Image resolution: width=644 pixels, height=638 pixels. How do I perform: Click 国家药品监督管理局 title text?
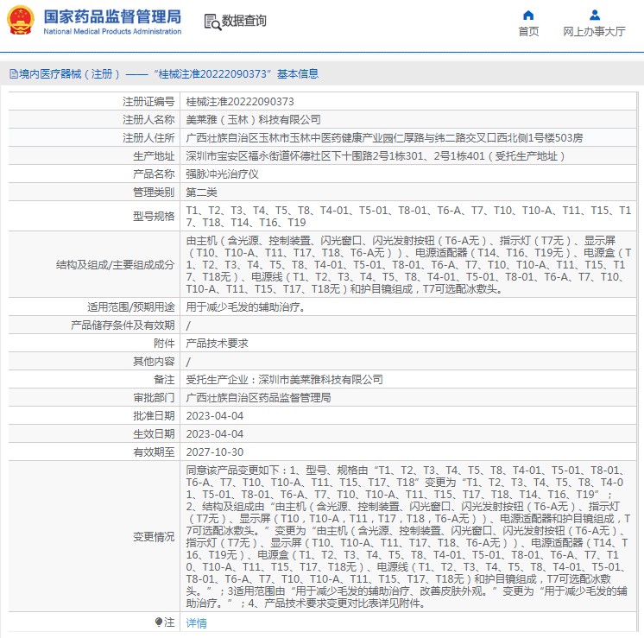coord(112,17)
